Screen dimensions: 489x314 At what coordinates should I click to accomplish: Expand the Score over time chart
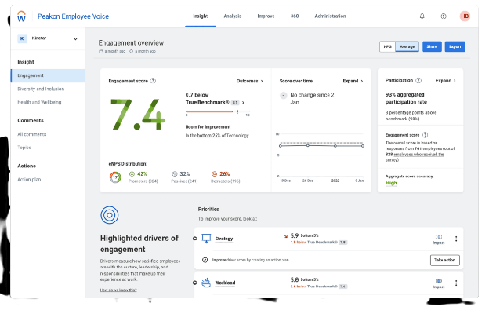pos(353,80)
